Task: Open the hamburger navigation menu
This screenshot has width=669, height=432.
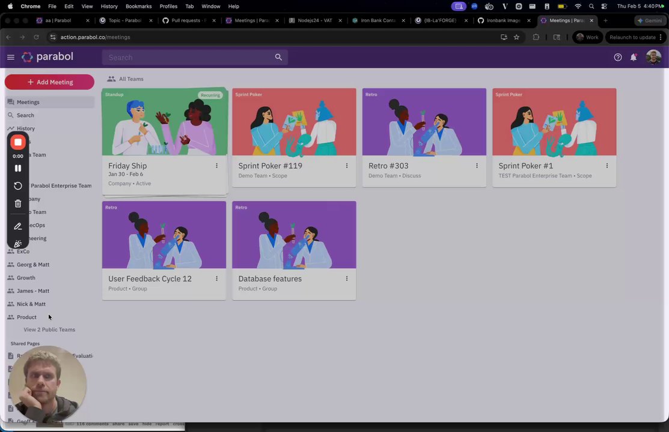Action: click(11, 57)
